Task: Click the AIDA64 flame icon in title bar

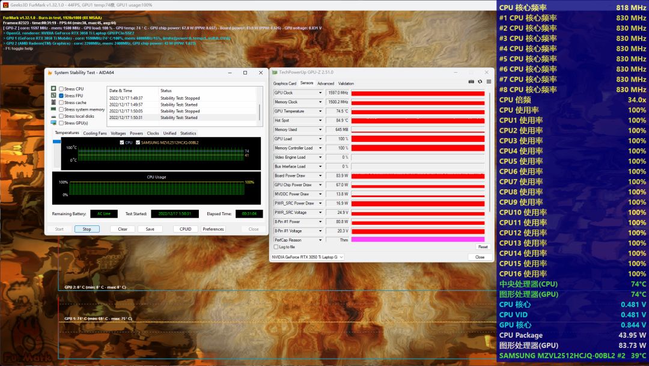Action: pyautogui.click(x=50, y=73)
